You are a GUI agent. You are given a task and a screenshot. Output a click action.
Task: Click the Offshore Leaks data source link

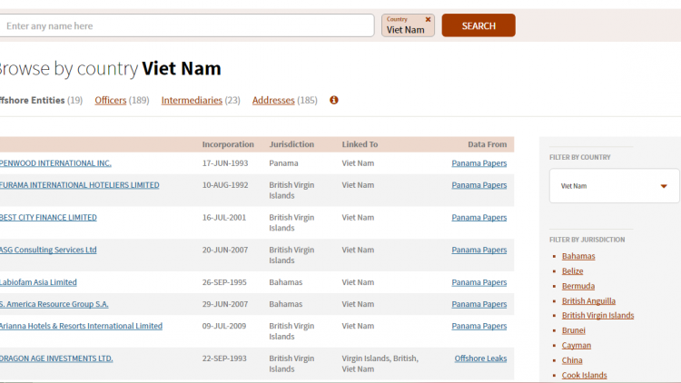[480, 358]
